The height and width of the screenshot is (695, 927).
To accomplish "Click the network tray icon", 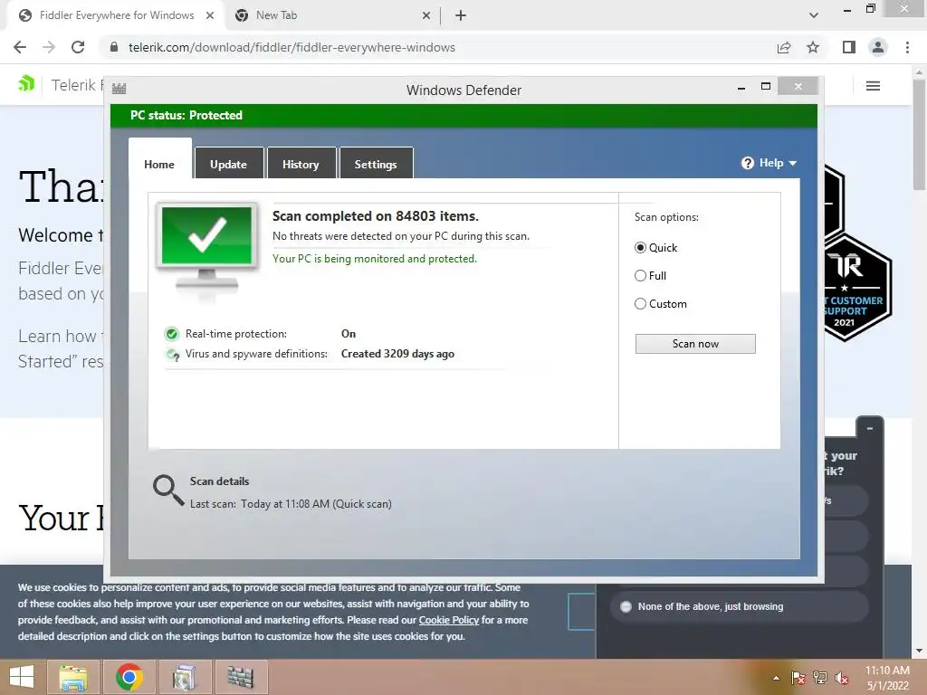I will click(820, 678).
